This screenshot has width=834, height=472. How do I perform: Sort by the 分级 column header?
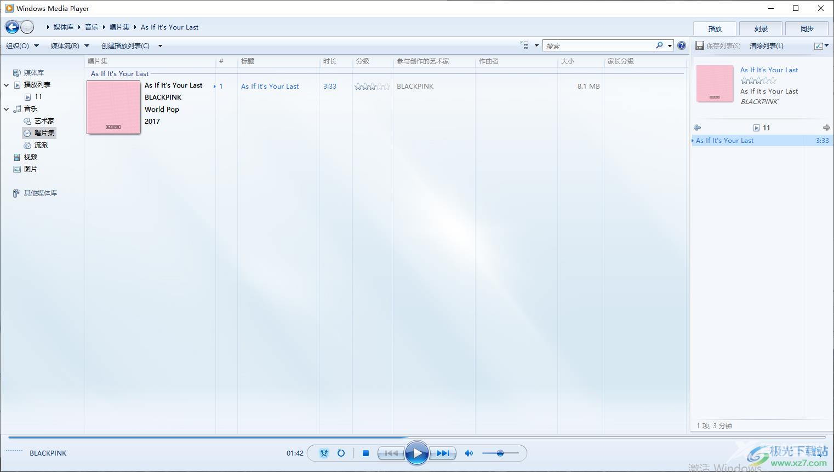[373, 61]
